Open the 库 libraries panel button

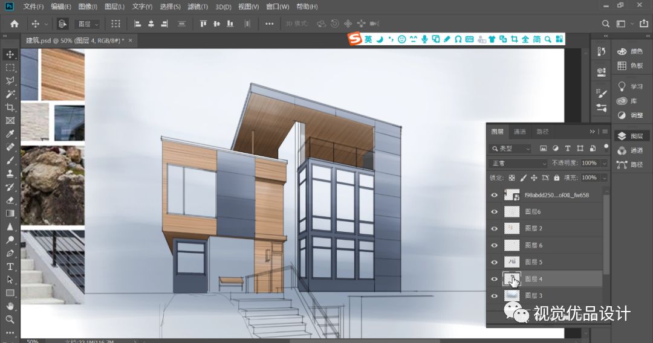tap(628, 101)
